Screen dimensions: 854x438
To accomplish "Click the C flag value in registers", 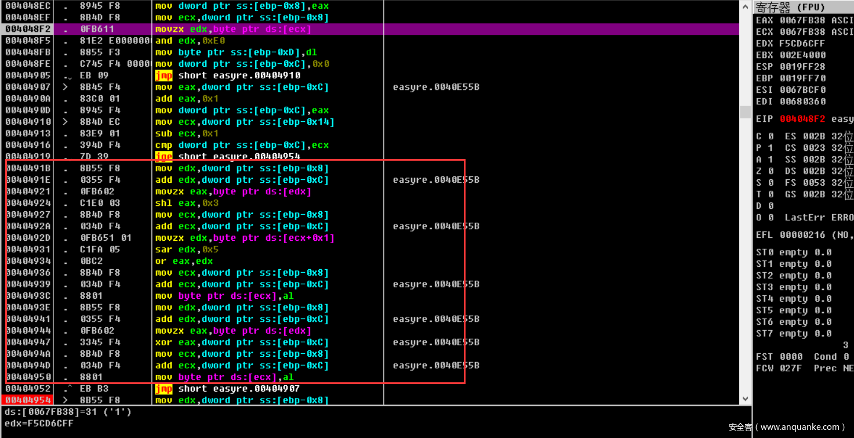I will pyautogui.click(x=771, y=136).
